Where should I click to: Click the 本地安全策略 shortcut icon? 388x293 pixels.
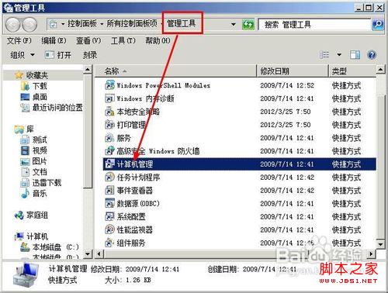[x=109, y=112]
